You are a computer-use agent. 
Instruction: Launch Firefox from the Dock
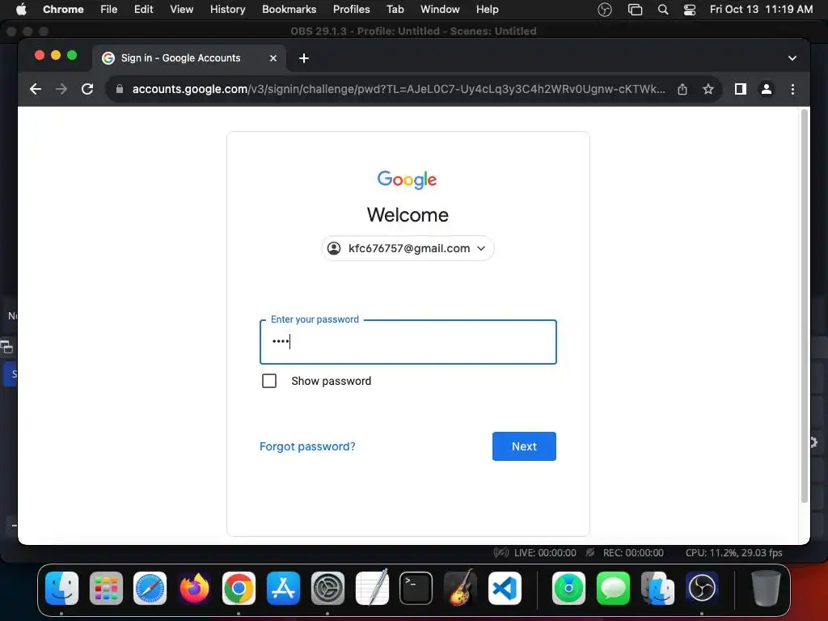(x=194, y=588)
